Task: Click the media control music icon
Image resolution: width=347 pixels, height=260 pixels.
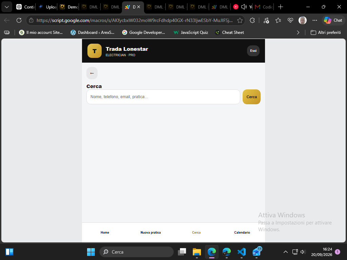Action: tap(266, 20)
